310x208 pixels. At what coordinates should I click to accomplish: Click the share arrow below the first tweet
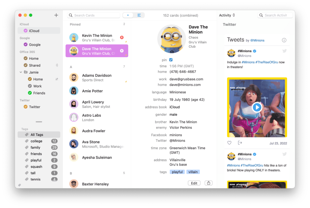point(240,143)
